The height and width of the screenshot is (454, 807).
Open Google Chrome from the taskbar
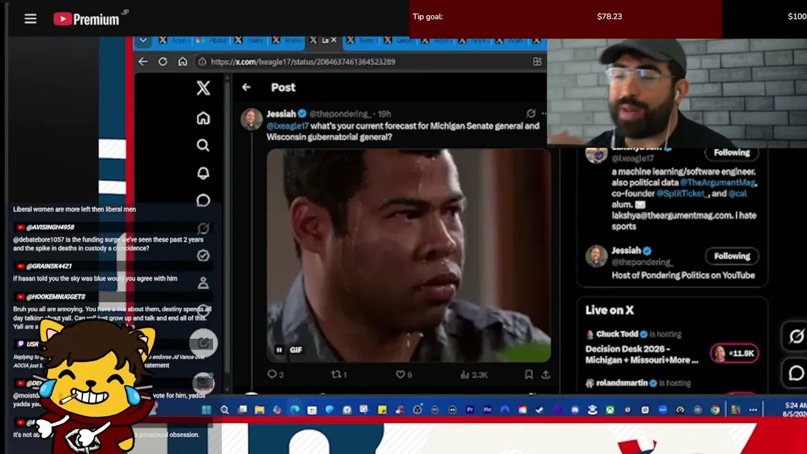(715, 410)
